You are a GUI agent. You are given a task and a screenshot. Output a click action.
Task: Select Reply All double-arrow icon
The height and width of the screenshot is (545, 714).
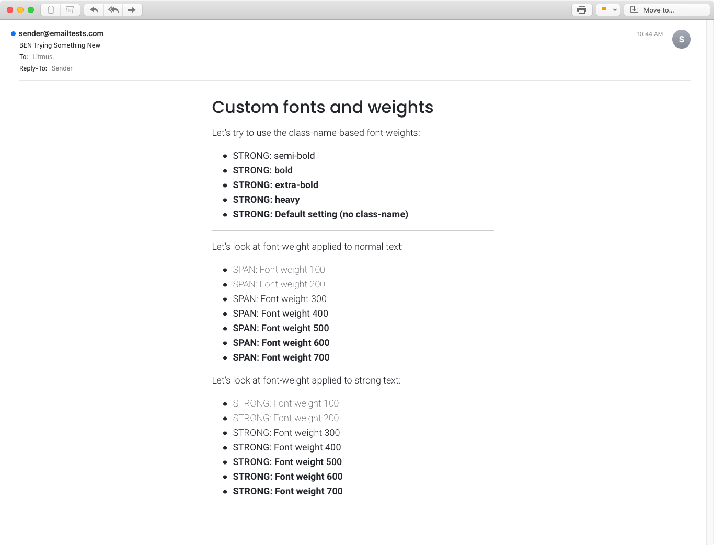click(x=113, y=9)
